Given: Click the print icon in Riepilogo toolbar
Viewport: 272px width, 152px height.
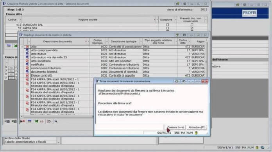Looking at the screenshot, I should pyautogui.click(x=42, y=121).
